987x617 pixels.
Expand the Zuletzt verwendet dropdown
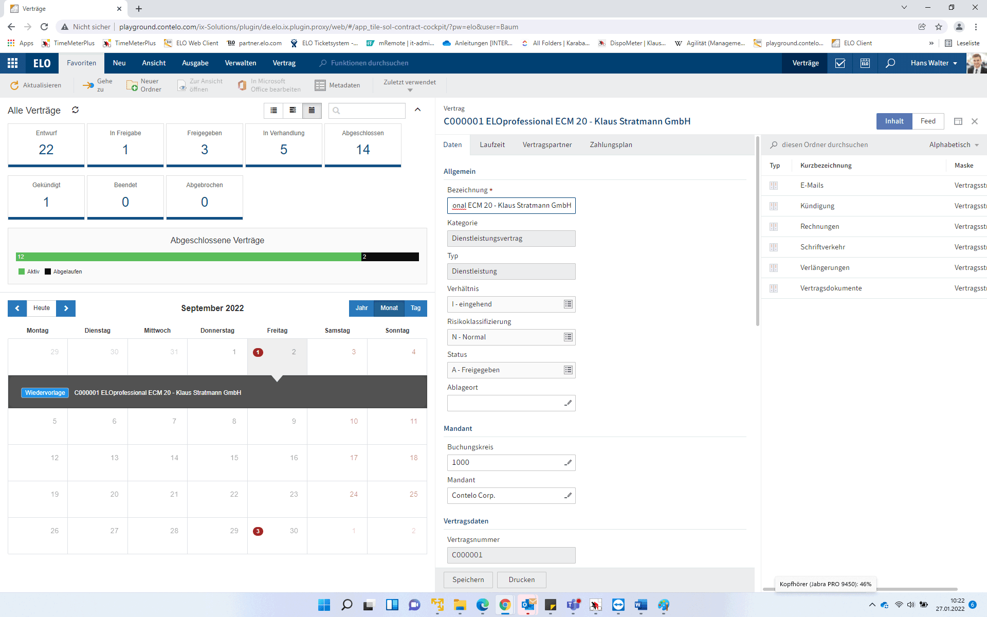[410, 85]
